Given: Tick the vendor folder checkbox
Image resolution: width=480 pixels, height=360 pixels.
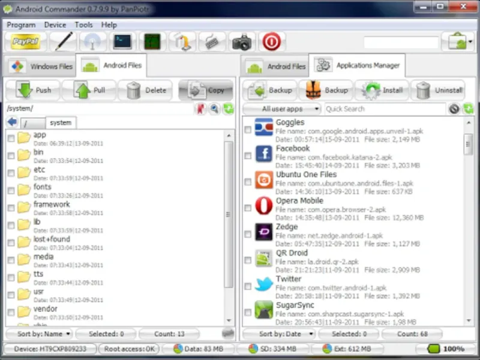Looking at the screenshot, I should click(x=11, y=313).
